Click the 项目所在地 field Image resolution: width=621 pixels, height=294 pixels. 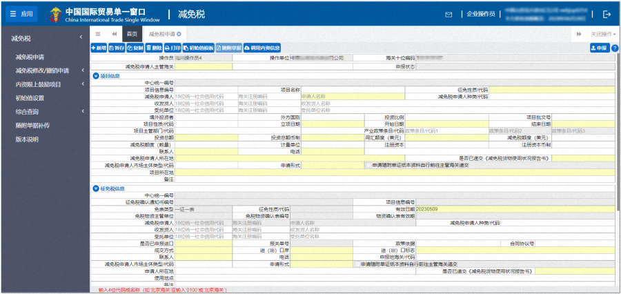pyautogui.click(x=395, y=172)
